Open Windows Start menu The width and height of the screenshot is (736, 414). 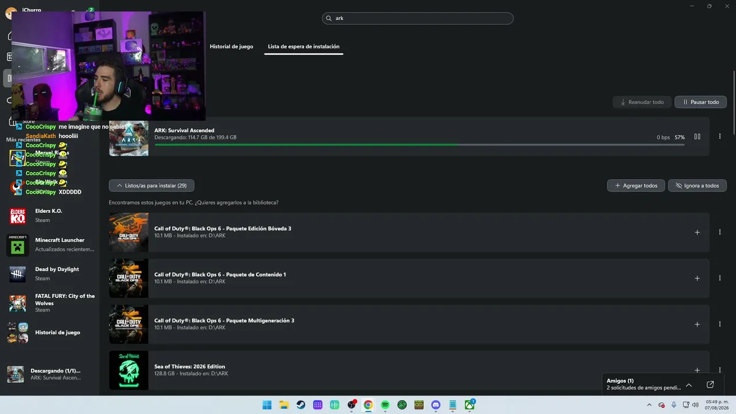(x=267, y=405)
